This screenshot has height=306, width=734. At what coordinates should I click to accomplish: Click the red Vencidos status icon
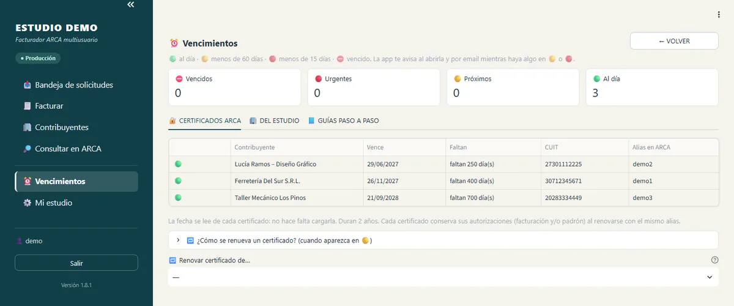coord(179,79)
